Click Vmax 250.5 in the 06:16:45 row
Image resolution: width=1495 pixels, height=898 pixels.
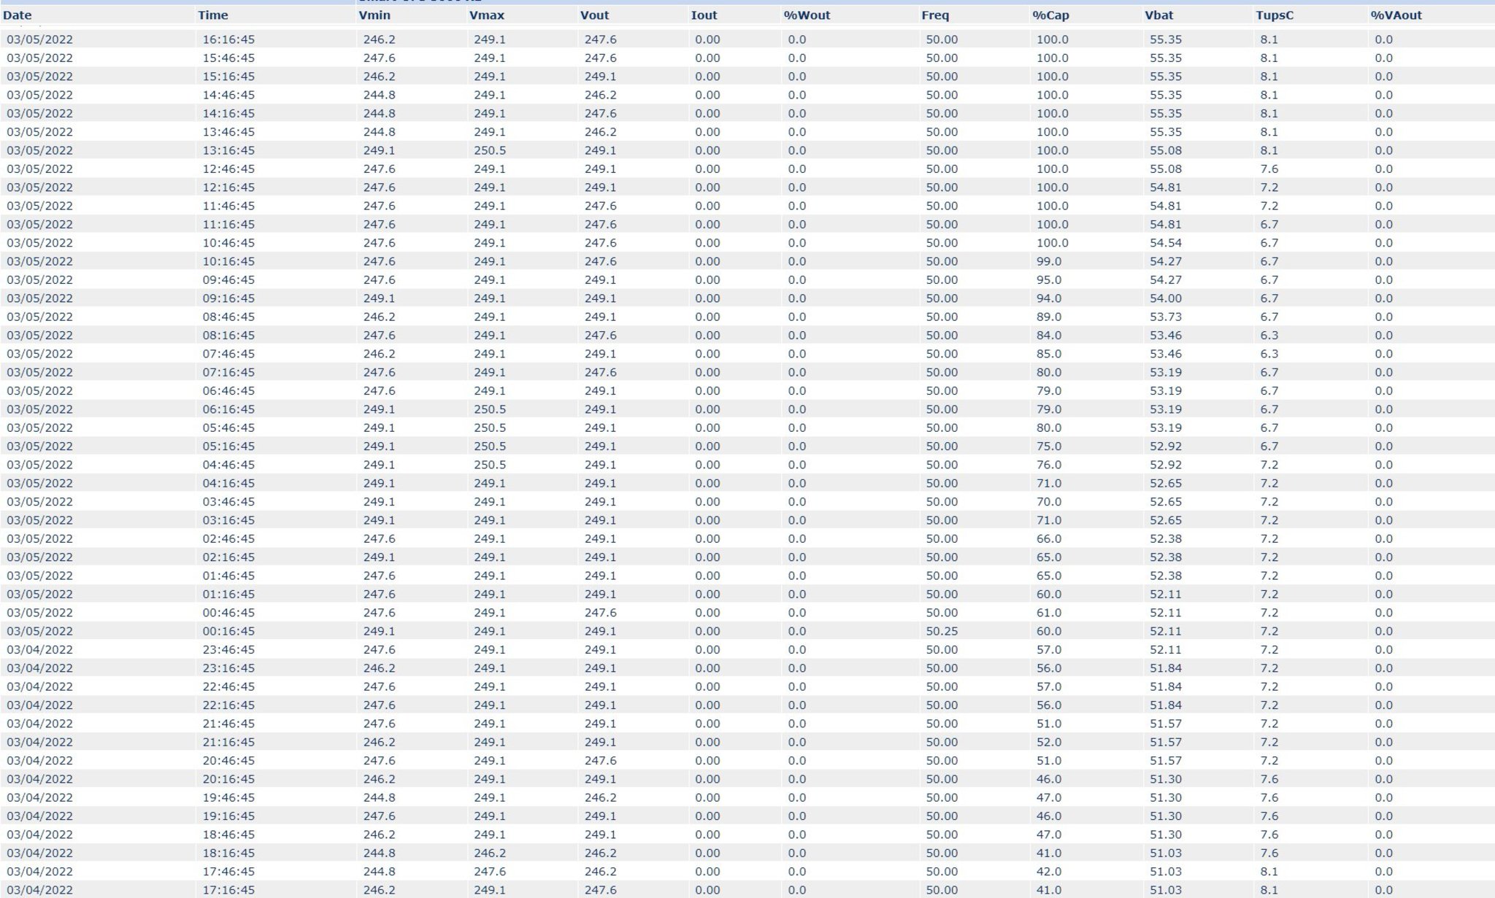point(490,409)
